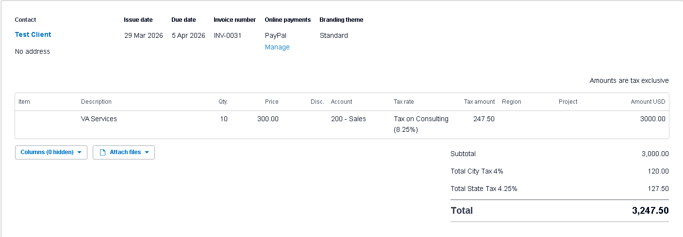683x237 pixels.
Task: Click the Standard branding theme value
Action: (x=334, y=35)
